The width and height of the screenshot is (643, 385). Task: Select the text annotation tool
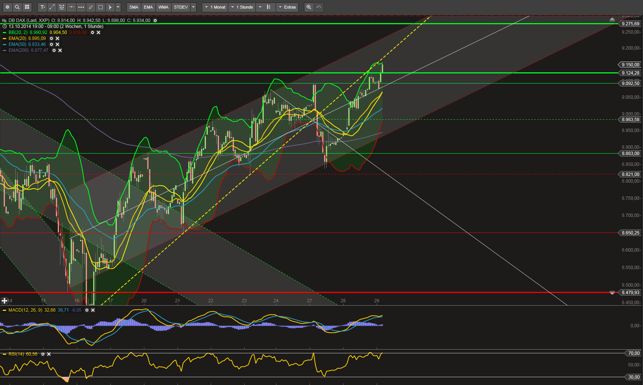click(43, 7)
